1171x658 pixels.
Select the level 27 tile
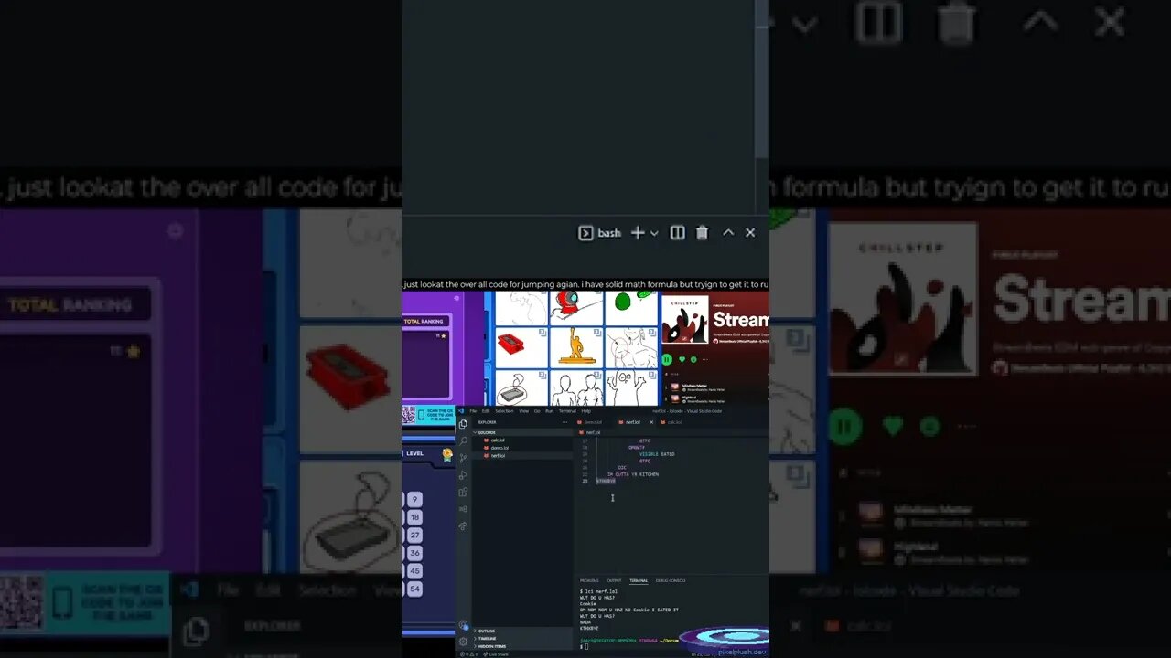(x=414, y=536)
